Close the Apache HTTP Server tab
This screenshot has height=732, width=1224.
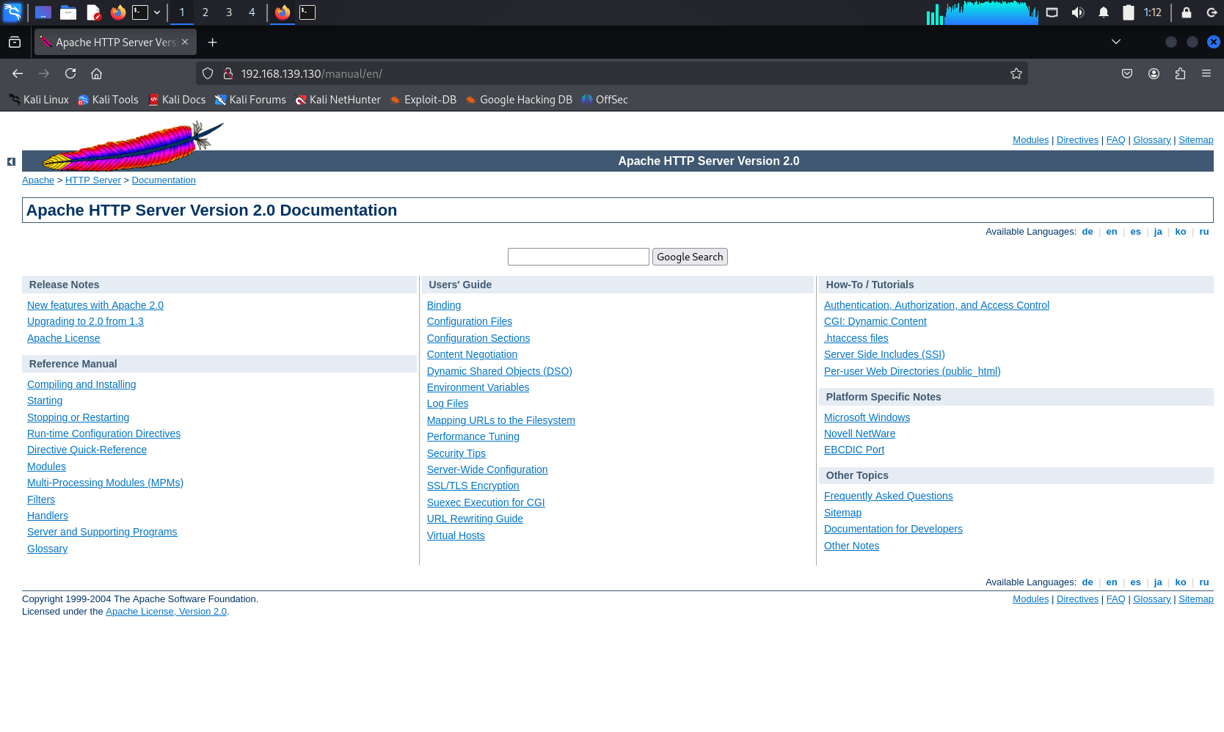[185, 43]
